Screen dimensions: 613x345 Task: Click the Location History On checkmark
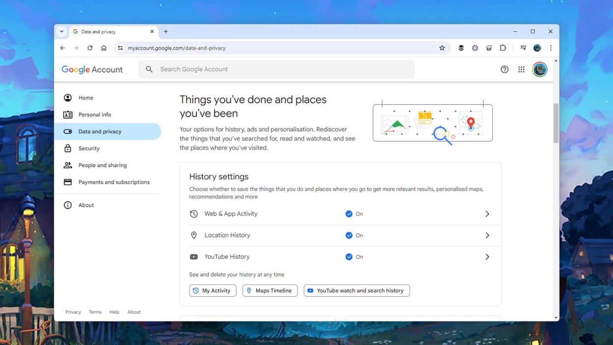click(349, 235)
